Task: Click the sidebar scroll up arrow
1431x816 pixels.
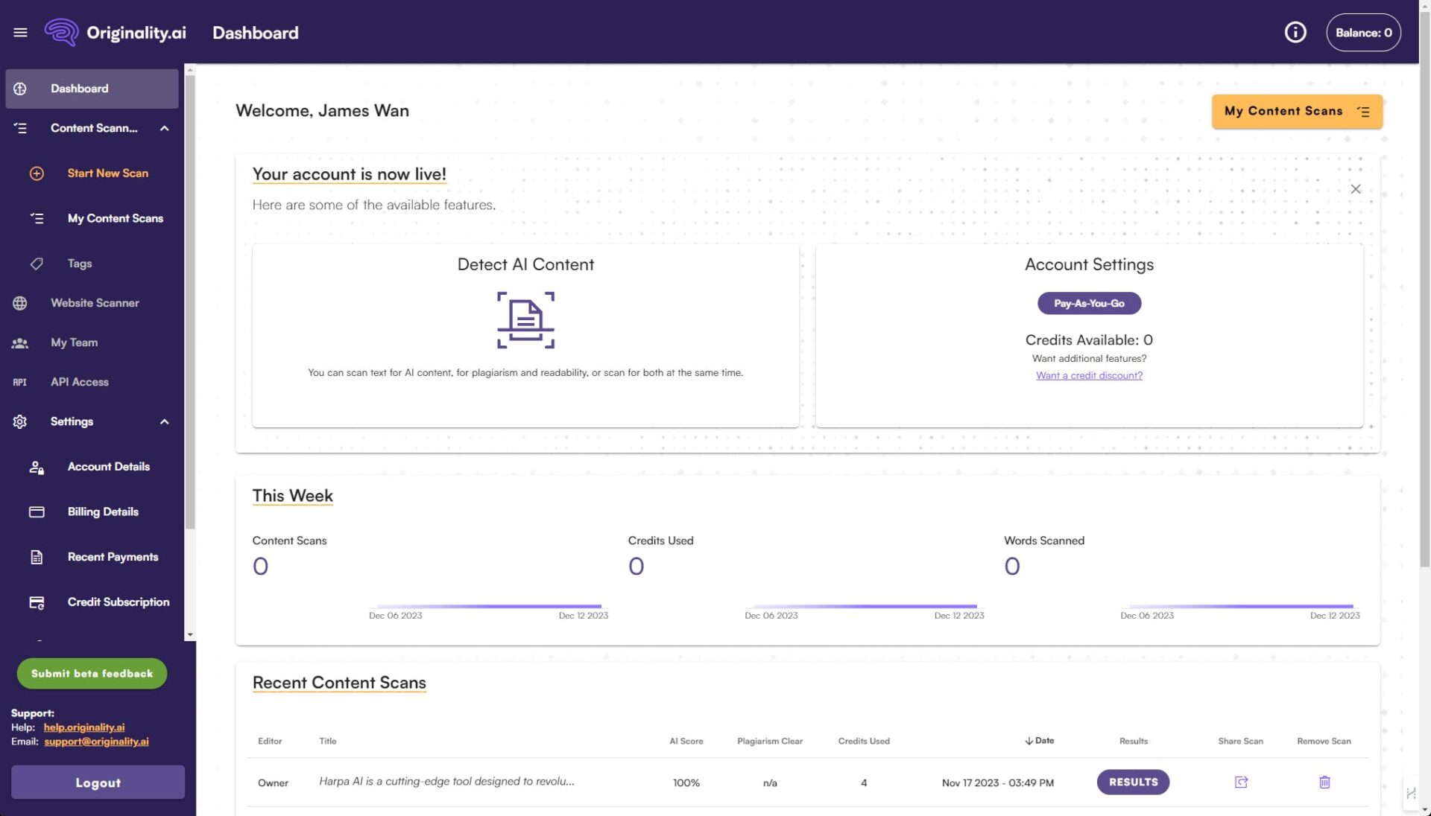Action: (x=190, y=70)
